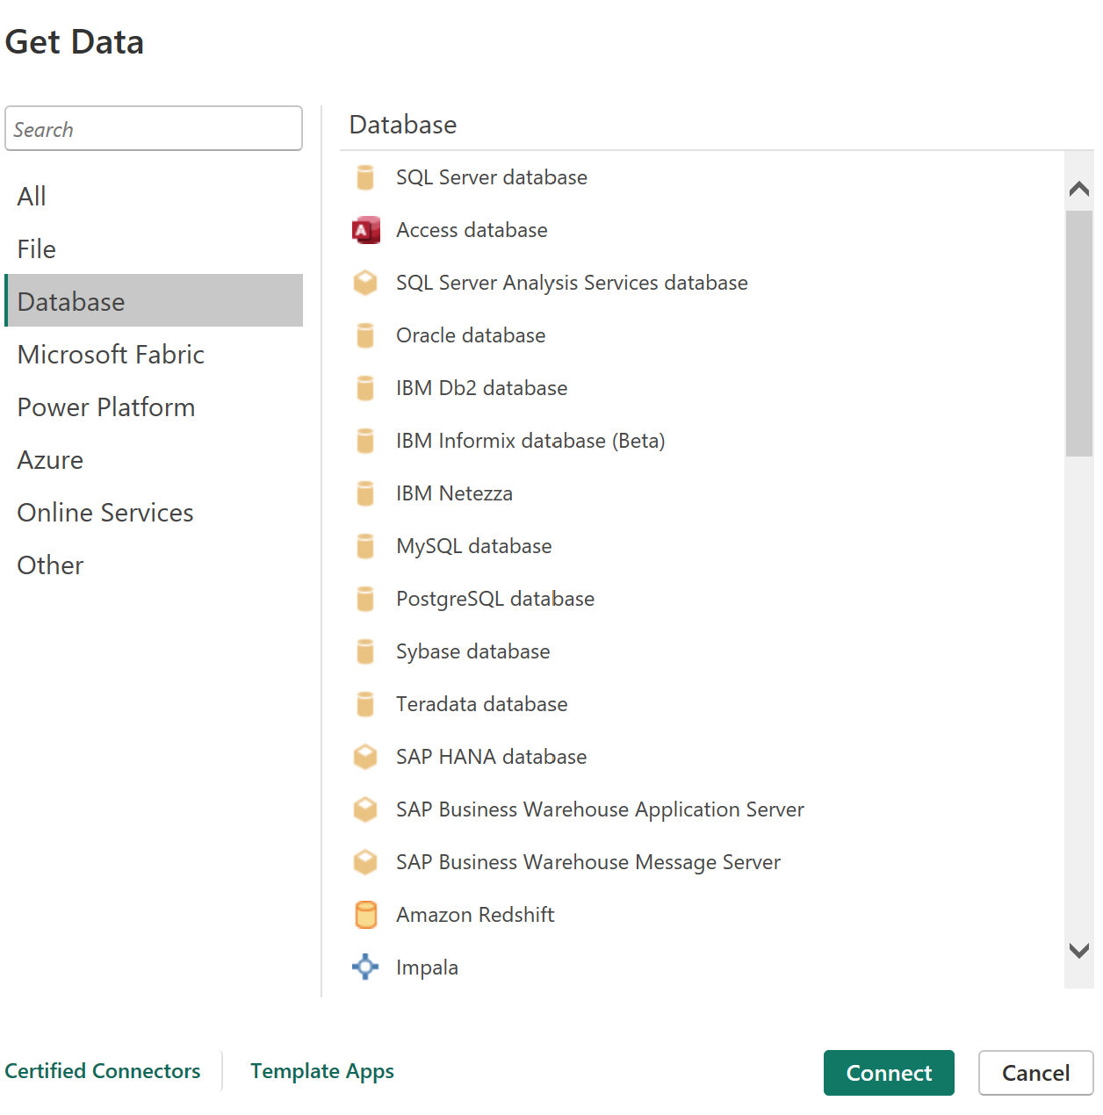
Task: Select the All category
Action: click(154, 196)
